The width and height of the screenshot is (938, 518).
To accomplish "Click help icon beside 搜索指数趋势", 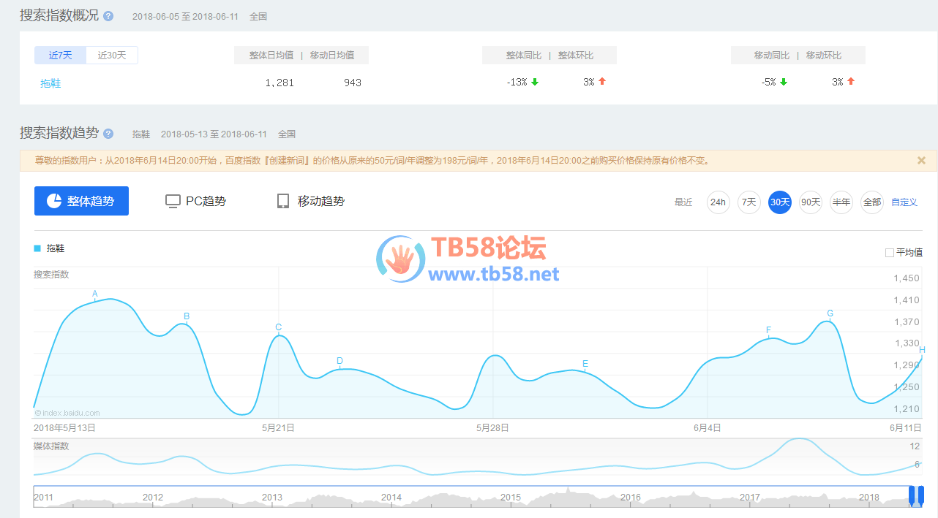I will coord(108,134).
